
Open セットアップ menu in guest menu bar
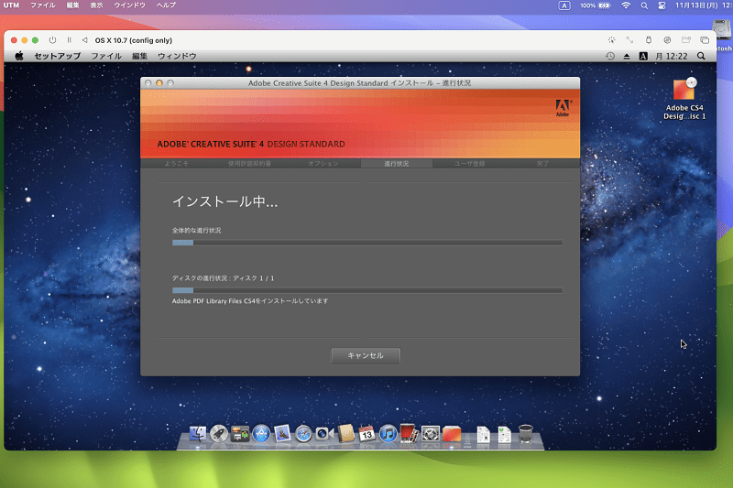click(x=57, y=56)
